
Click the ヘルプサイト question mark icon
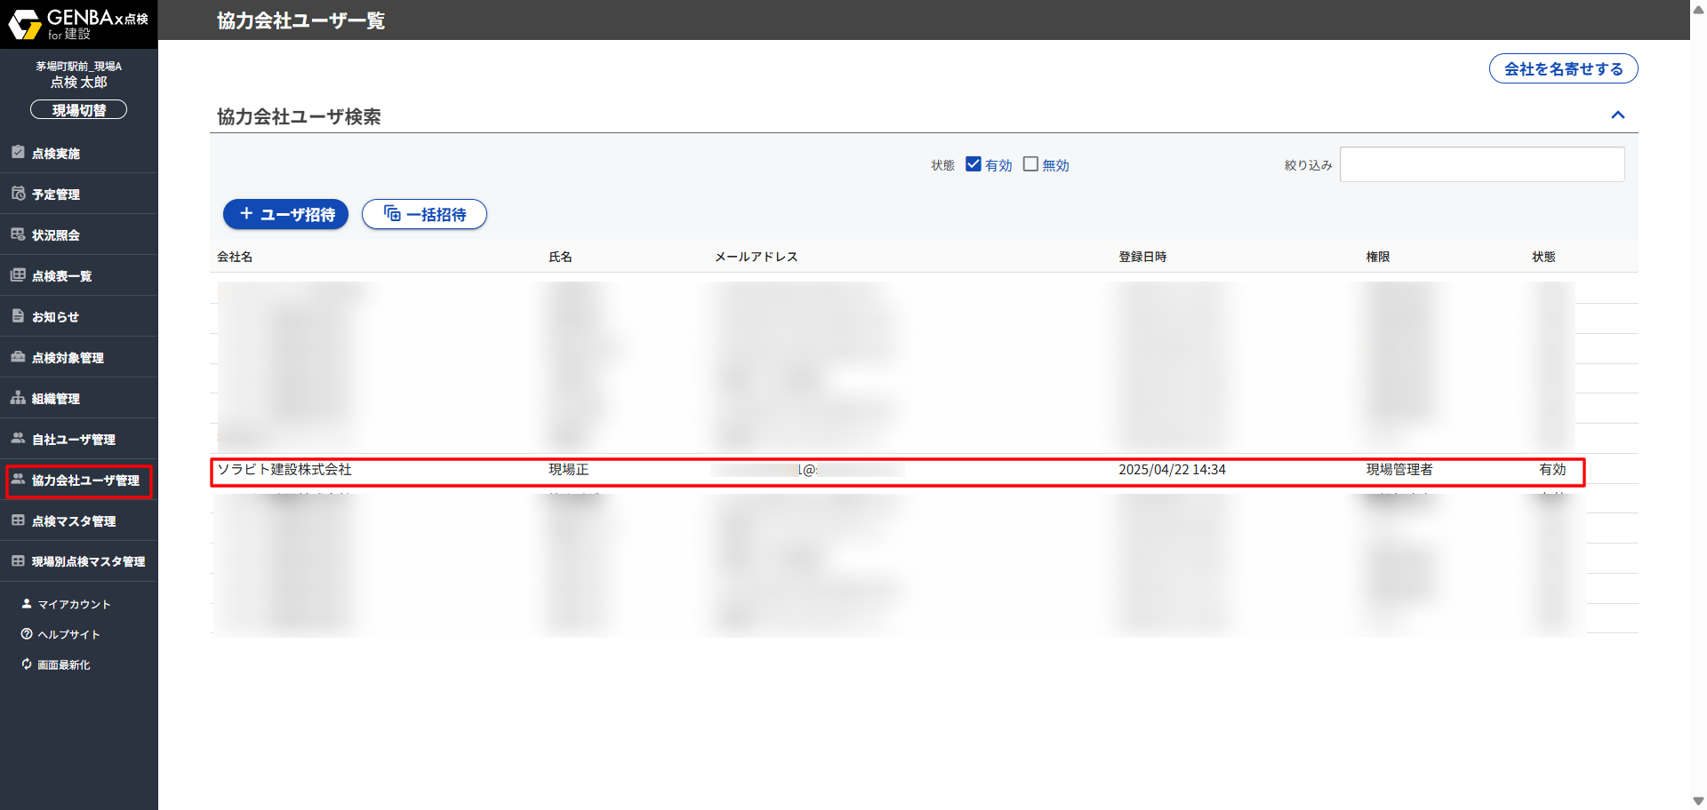coord(27,634)
